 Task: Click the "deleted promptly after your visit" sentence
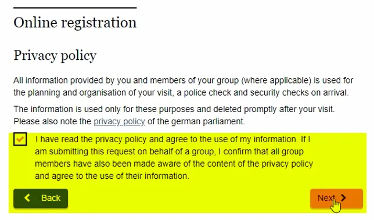174,109
